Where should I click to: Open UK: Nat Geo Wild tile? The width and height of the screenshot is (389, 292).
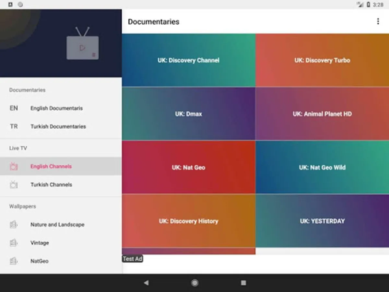point(323,167)
